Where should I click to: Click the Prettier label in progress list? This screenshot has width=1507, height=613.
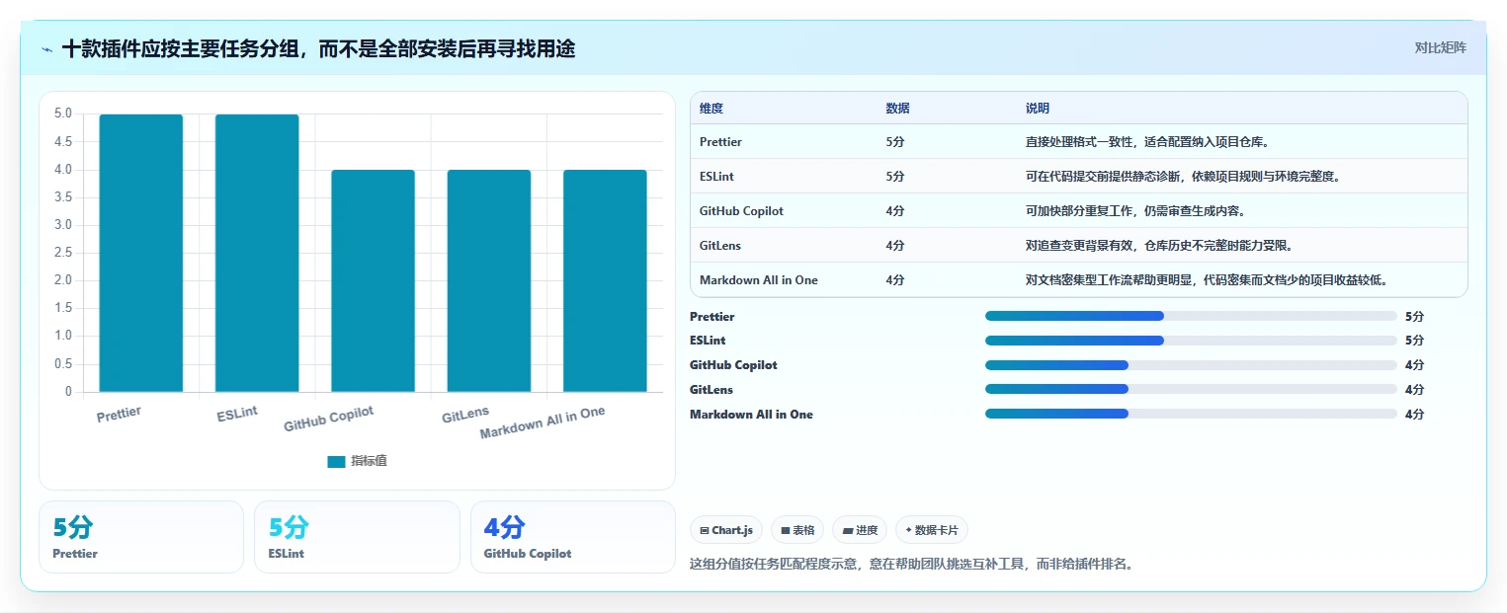(x=712, y=317)
